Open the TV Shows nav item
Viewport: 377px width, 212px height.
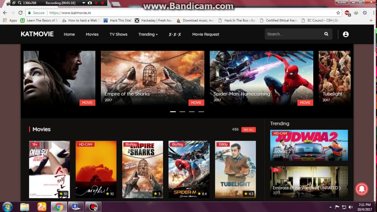(118, 34)
